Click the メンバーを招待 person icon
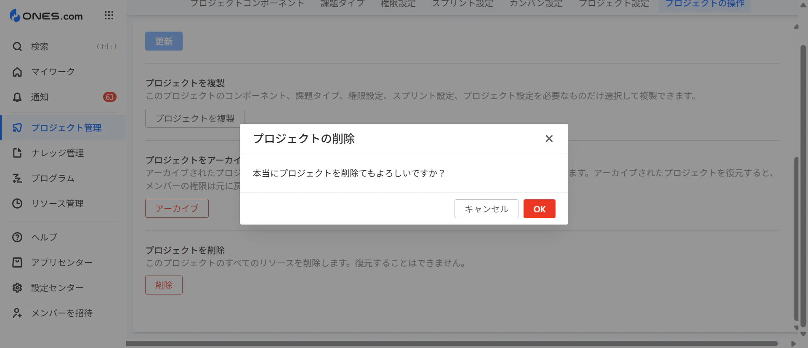The image size is (808, 348). 17,313
